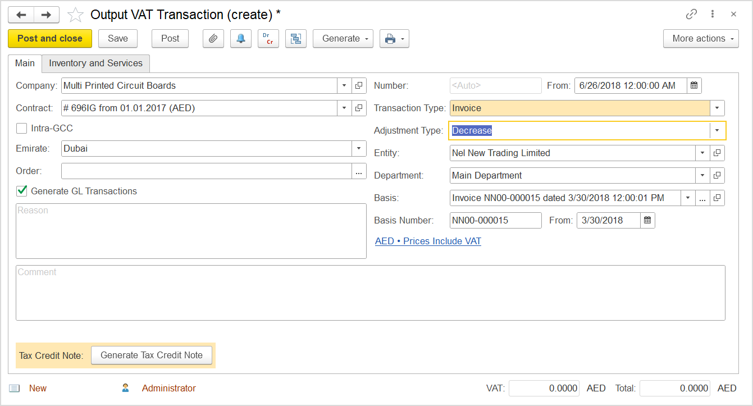Click the Post button

coord(170,39)
